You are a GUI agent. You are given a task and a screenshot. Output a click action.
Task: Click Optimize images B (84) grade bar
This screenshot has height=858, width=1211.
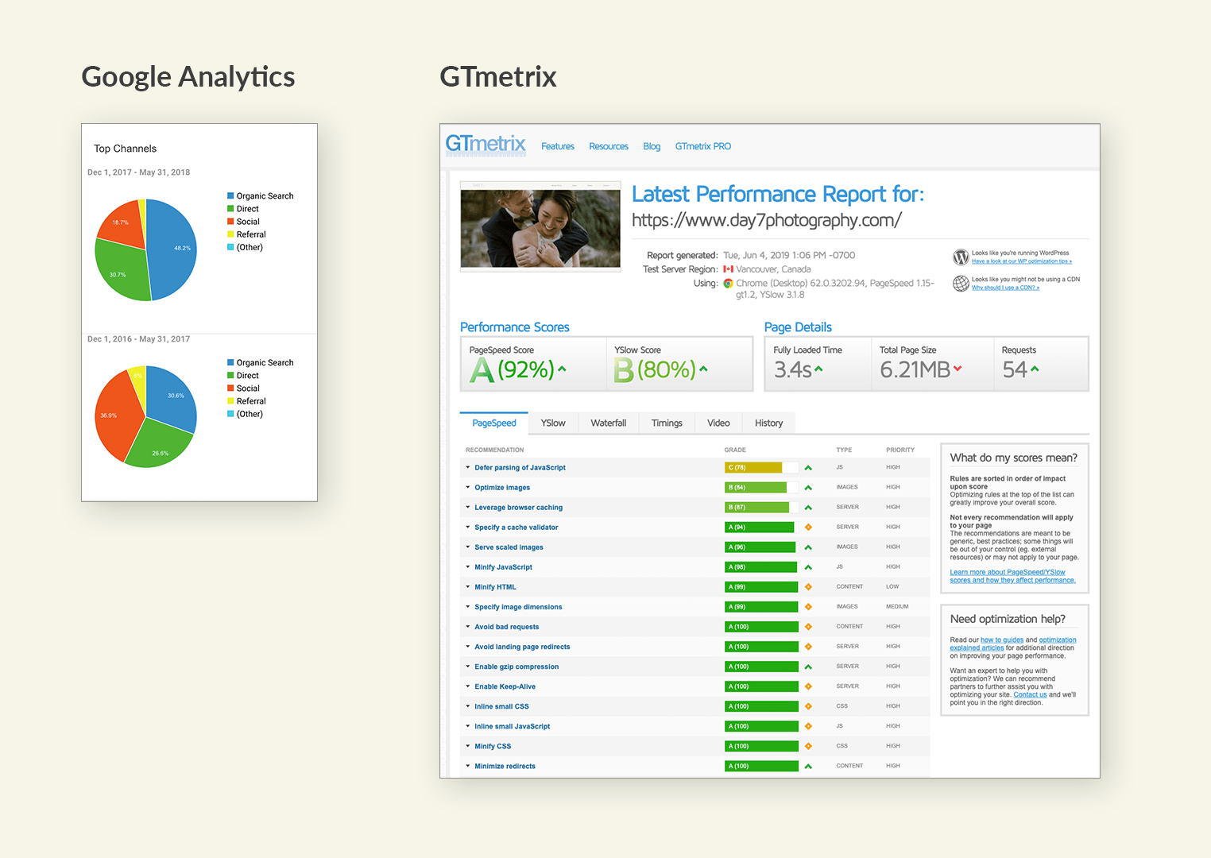tap(760, 488)
